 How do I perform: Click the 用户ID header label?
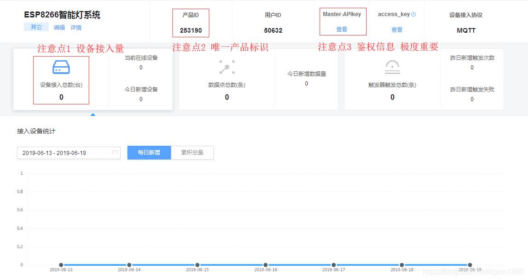273,15
